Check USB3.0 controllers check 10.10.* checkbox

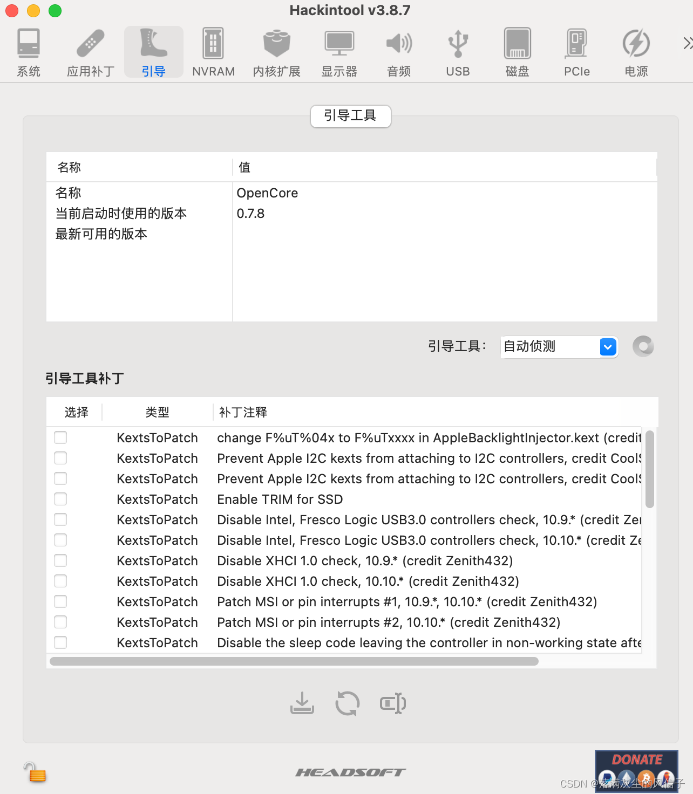[x=60, y=540]
